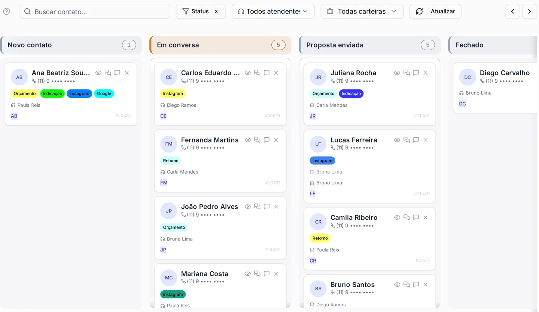Image resolution: width=539 pixels, height=312 pixels.
Task: Click the help question mark icon
Action: (x=7, y=11)
